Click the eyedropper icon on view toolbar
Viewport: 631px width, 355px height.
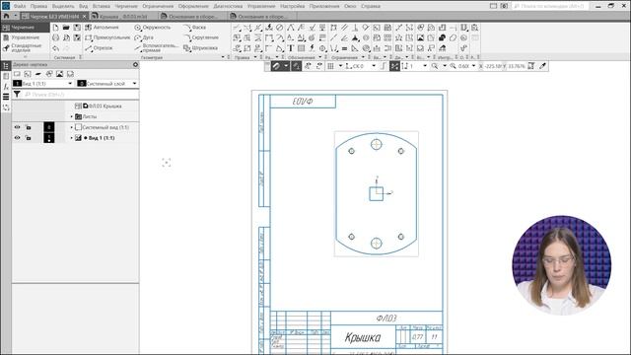542,66
